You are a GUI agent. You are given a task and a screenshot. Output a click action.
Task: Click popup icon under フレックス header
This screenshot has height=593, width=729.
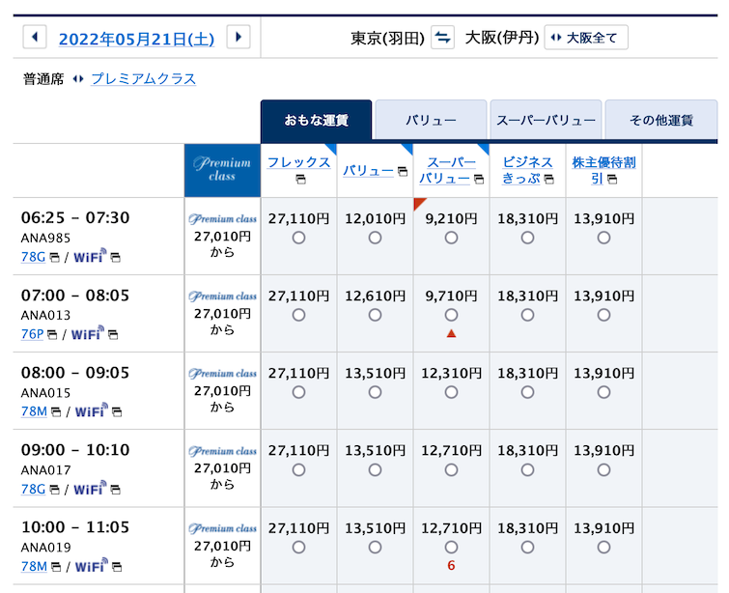299,180
